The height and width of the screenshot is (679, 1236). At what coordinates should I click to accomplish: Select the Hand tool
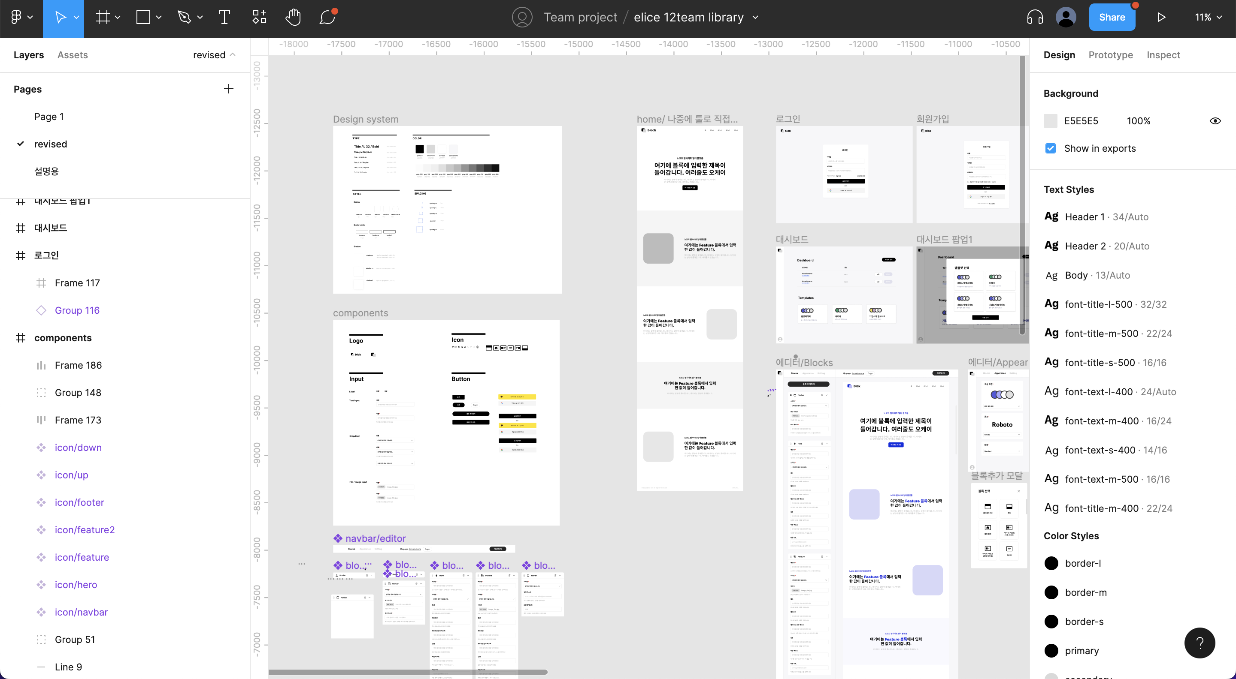(293, 18)
